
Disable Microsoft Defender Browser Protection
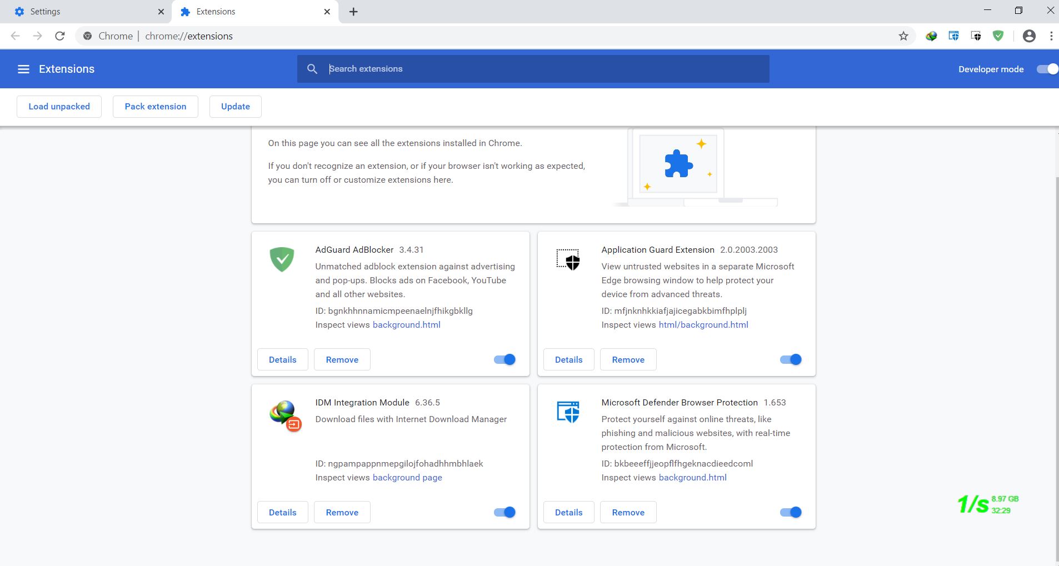point(791,512)
